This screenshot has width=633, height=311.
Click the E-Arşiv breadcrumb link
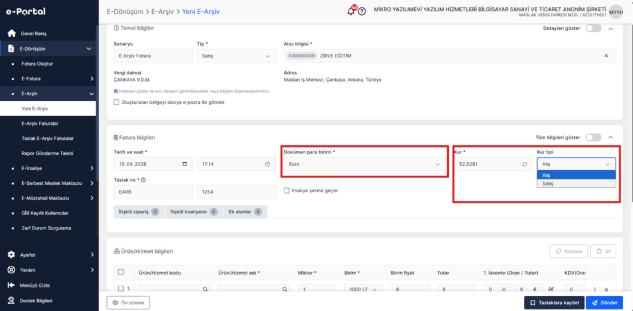[163, 12]
